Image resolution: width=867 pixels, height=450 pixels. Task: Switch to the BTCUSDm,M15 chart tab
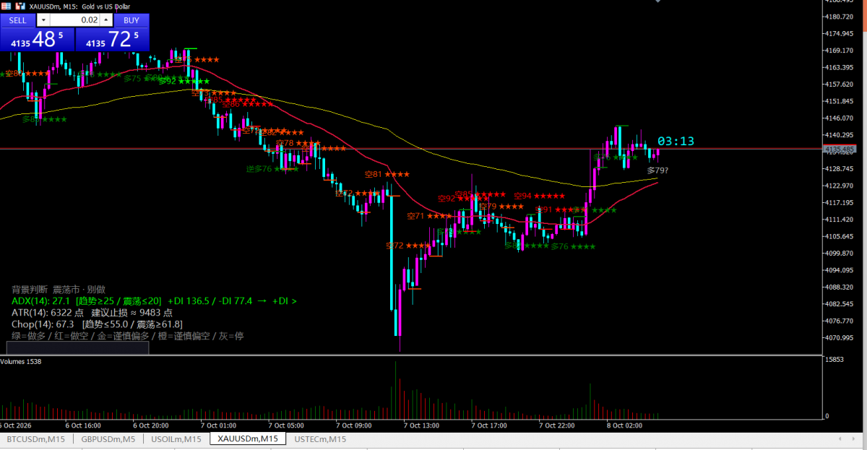point(36,439)
